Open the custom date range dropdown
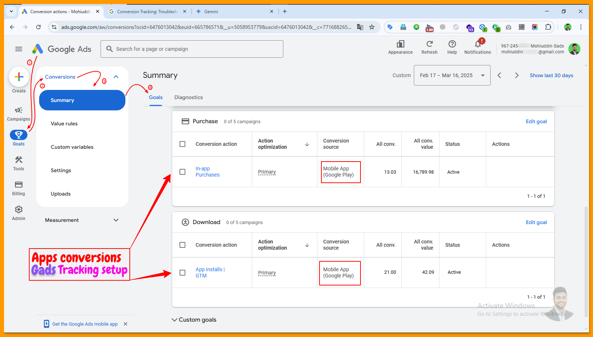The height and width of the screenshot is (337, 593). point(452,75)
